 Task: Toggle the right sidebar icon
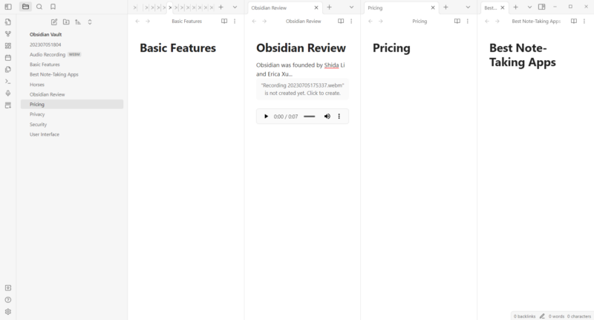coord(542,7)
